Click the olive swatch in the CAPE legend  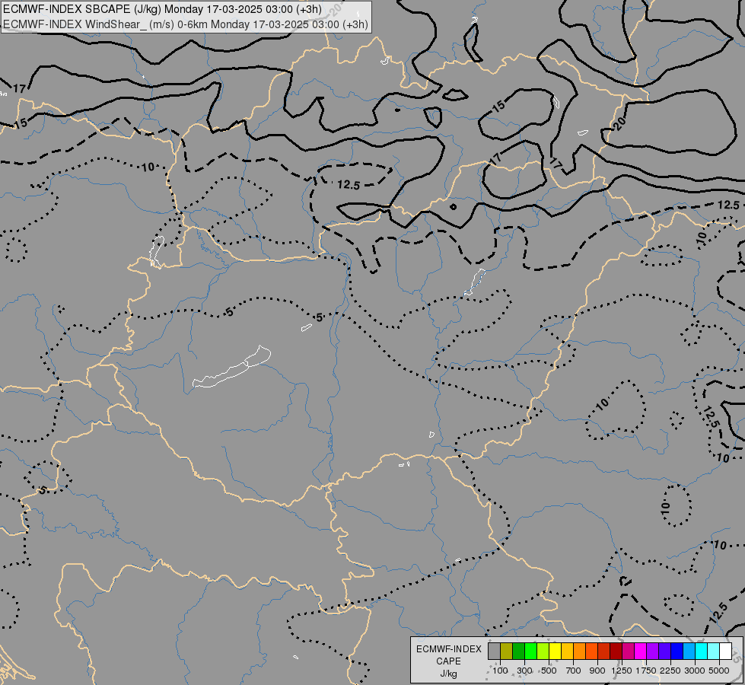point(507,652)
